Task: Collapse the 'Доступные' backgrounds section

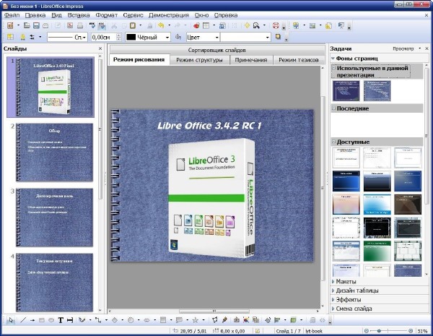Action: (x=334, y=142)
